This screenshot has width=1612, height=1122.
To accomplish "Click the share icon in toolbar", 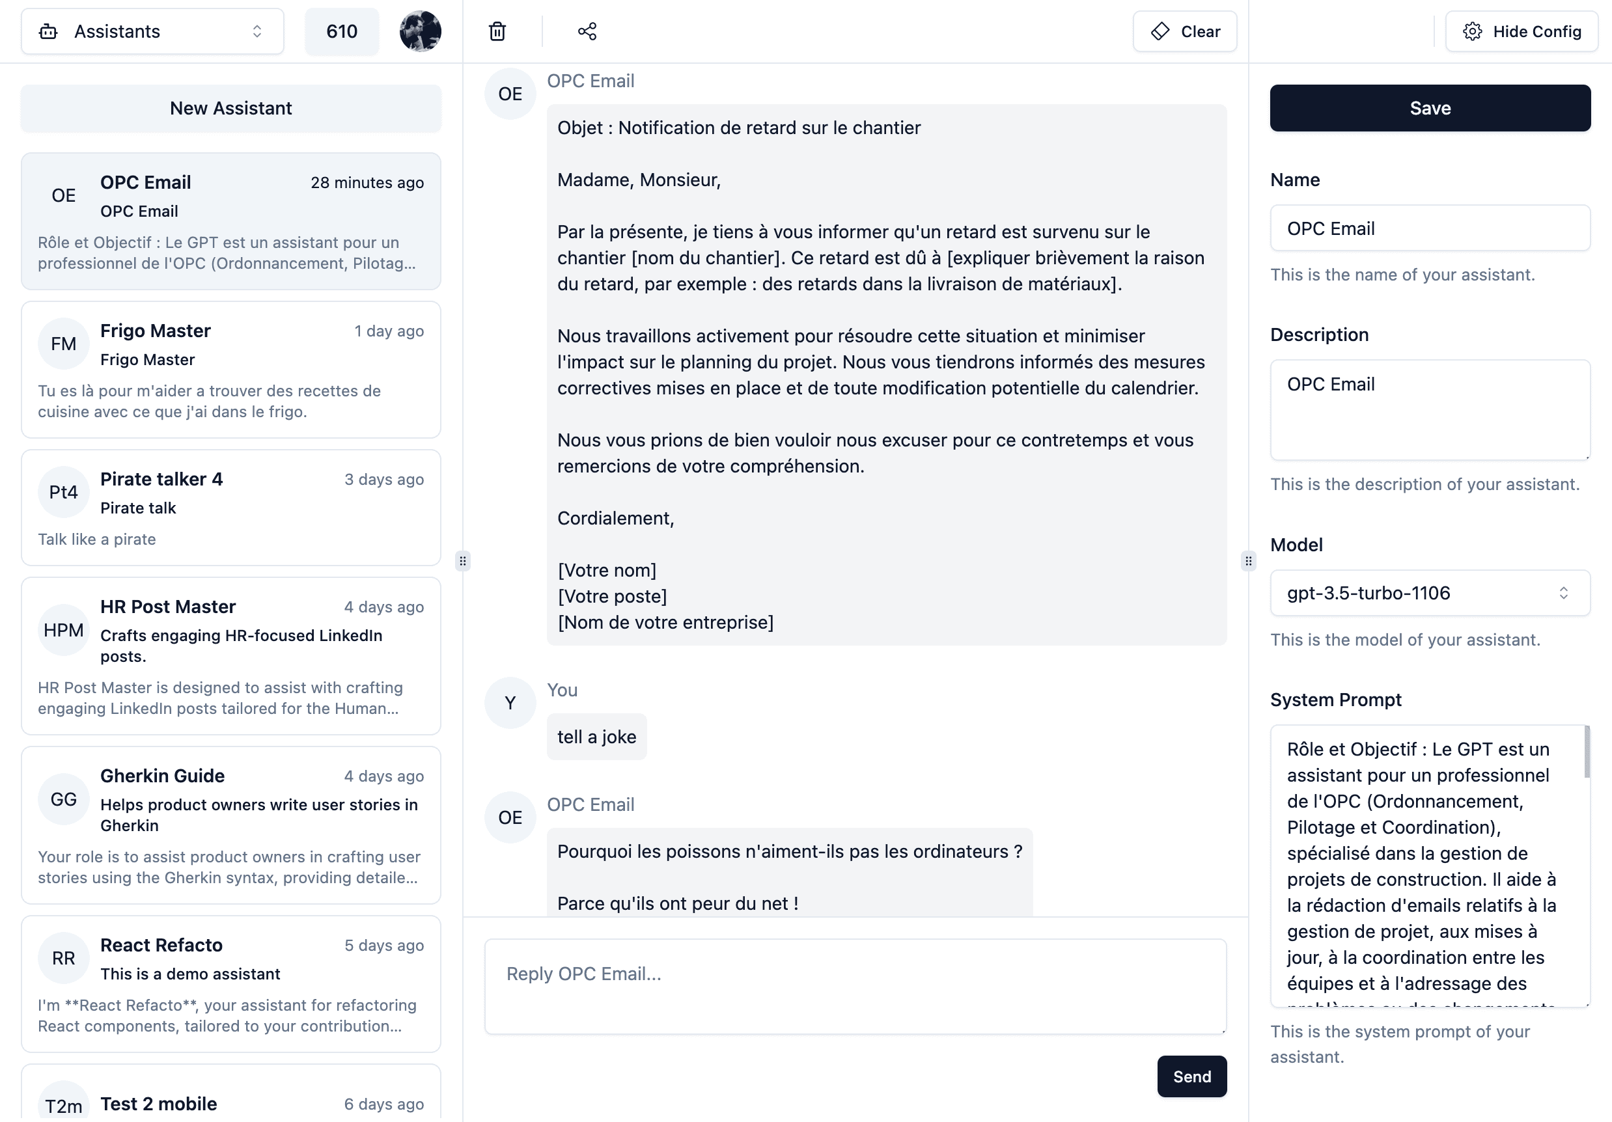I will tap(587, 32).
